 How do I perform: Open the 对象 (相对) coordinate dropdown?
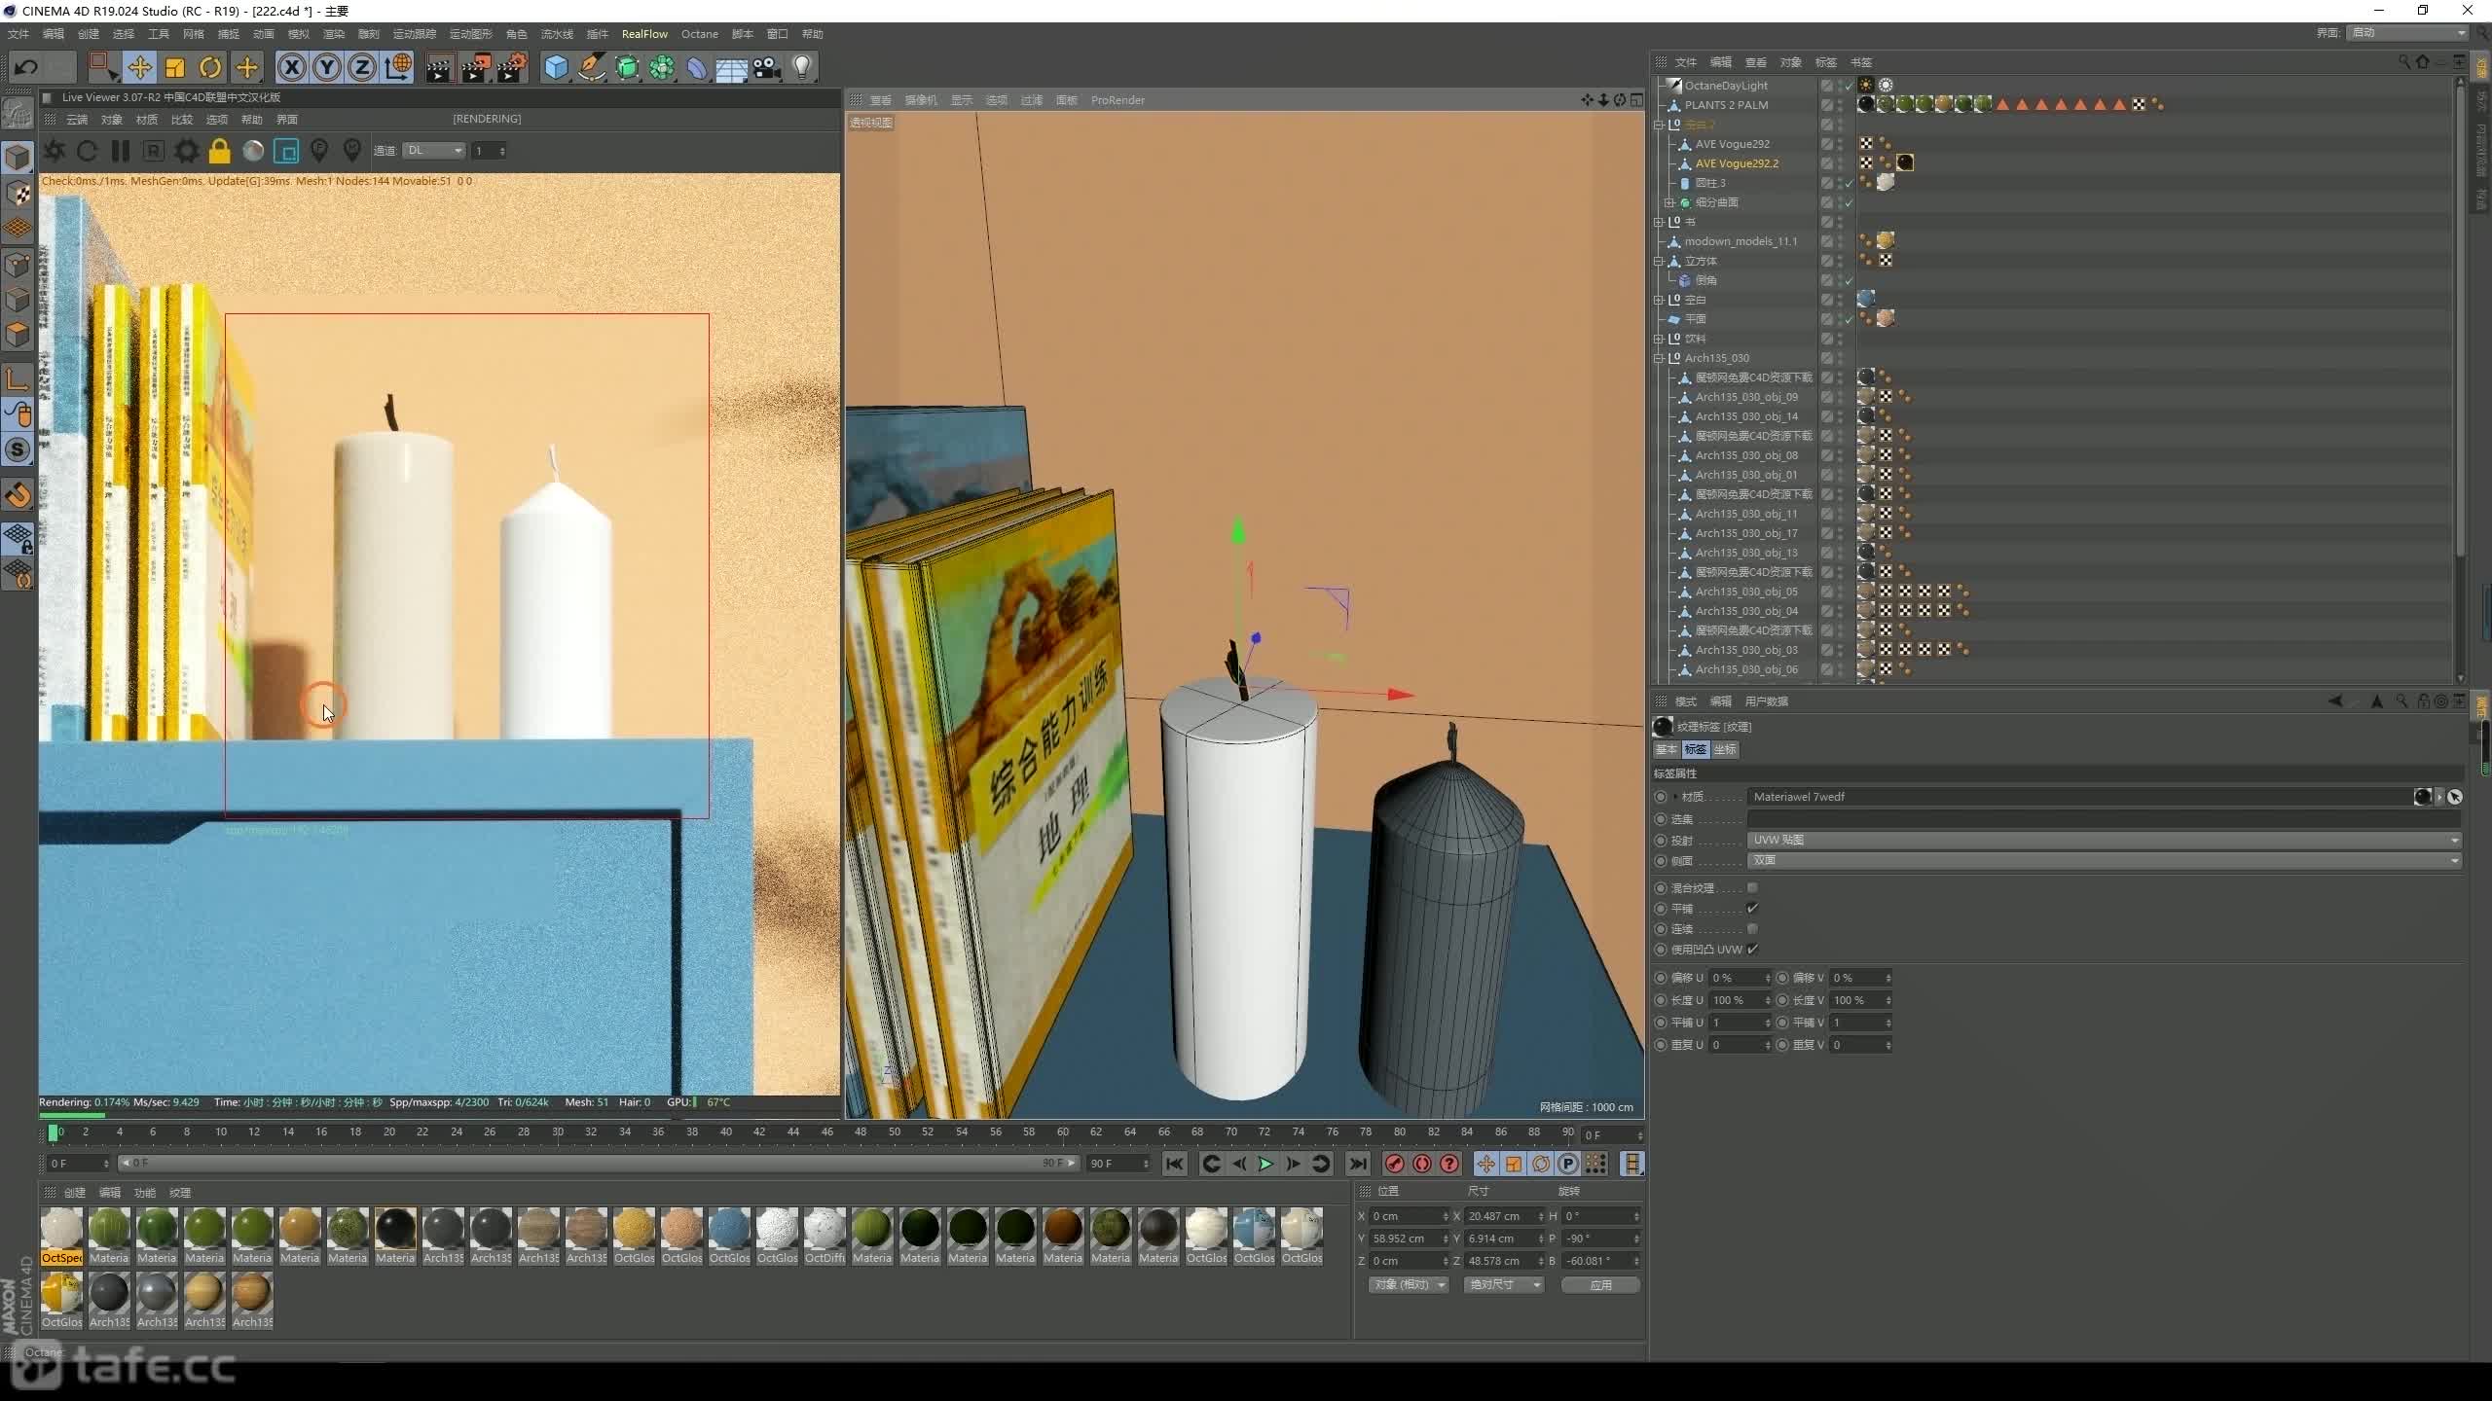pos(1409,1285)
